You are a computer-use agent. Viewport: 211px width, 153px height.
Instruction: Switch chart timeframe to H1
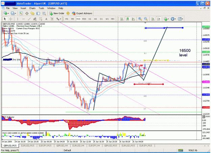tap(90, 19)
